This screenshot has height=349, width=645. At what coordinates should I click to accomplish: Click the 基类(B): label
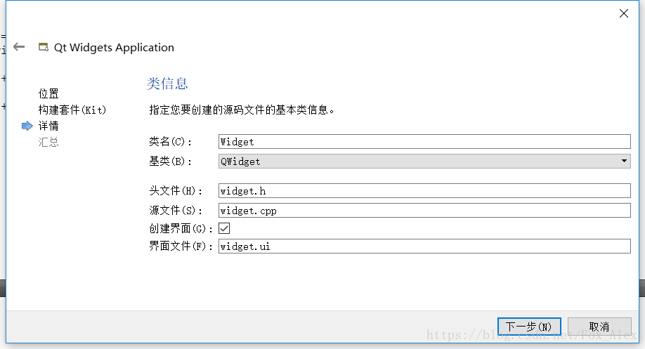(x=170, y=161)
